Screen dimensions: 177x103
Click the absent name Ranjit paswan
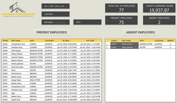127,44
